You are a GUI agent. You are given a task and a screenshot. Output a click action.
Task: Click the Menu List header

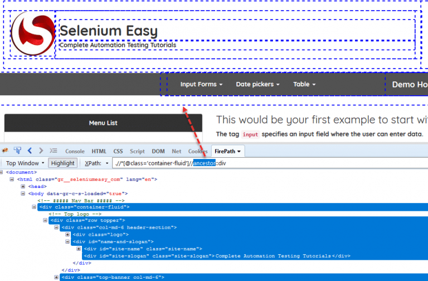[x=103, y=123]
